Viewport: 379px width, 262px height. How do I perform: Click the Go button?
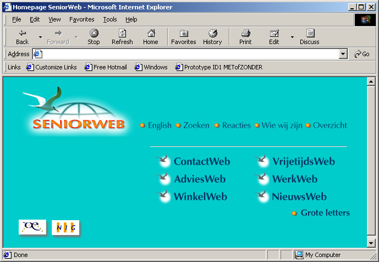tap(362, 54)
